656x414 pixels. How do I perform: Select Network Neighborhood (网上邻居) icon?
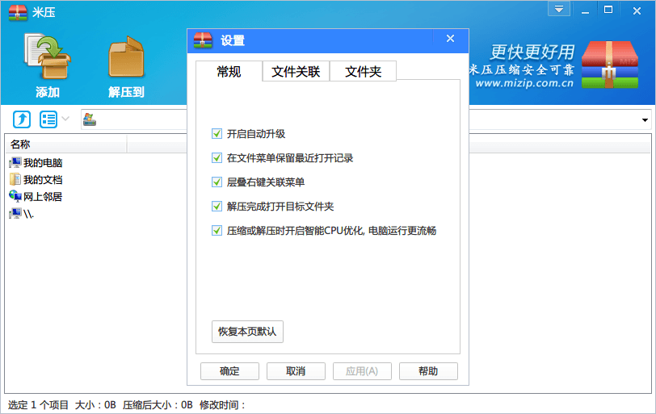coord(15,196)
